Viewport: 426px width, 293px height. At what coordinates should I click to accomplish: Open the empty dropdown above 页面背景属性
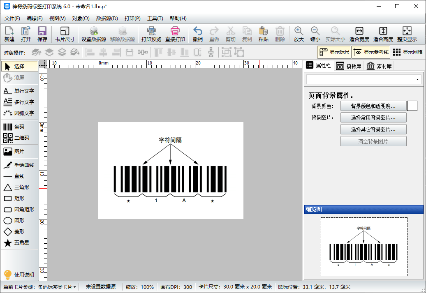point(363,79)
